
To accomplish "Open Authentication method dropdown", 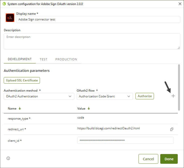I will tap(39, 96).
